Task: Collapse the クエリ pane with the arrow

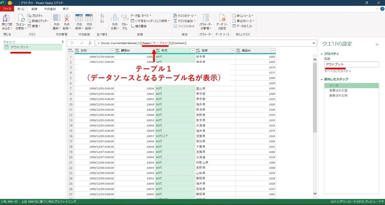Action: tap(63, 42)
